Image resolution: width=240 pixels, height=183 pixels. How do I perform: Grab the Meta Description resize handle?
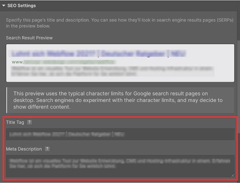pos(232,176)
